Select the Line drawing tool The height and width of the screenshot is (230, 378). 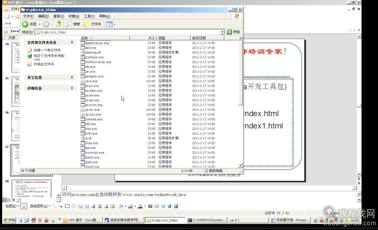[x=54, y=206]
